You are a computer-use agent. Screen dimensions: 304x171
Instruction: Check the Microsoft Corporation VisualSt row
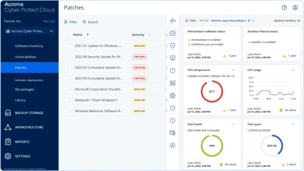pos(66,89)
